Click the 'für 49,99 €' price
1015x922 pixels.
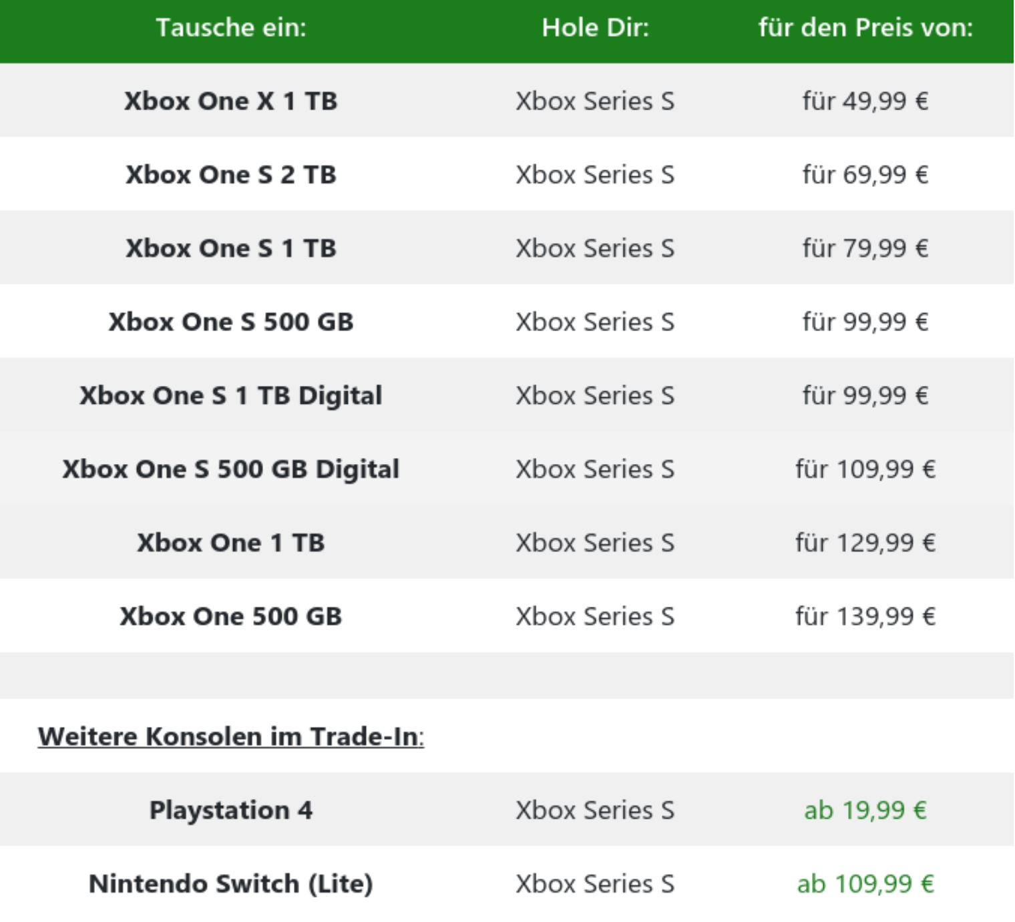[865, 101]
